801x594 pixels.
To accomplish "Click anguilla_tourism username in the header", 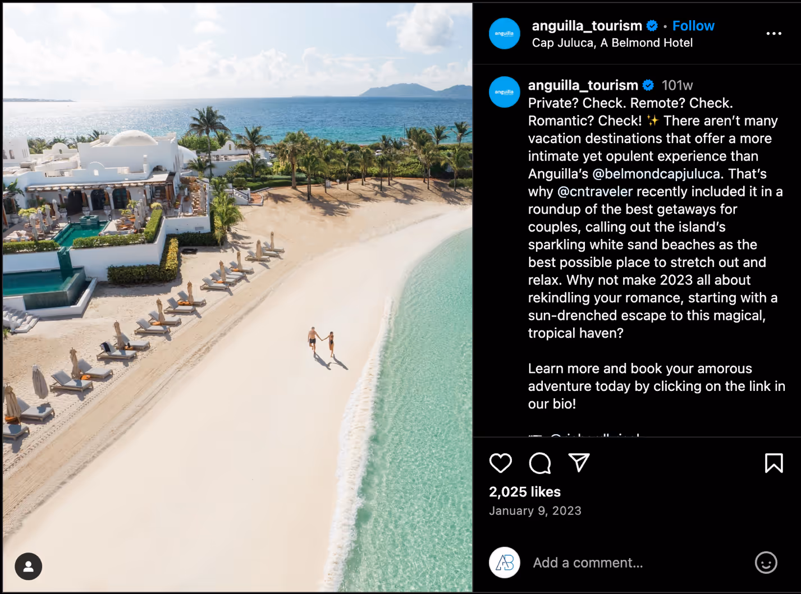I will (x=587, y=26).
